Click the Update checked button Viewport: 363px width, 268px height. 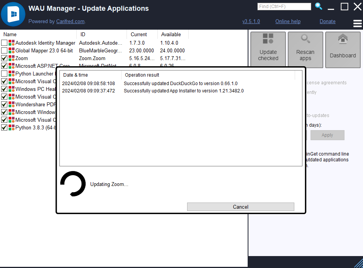(268, 50)
